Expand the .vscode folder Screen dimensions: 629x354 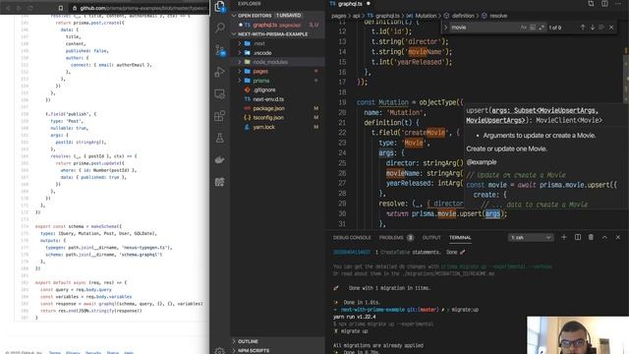click(x=277, y=52)
